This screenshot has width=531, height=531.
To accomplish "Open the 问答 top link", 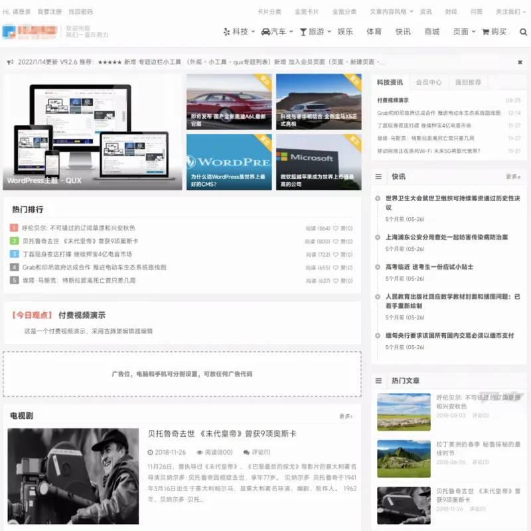I will point(477,12).
